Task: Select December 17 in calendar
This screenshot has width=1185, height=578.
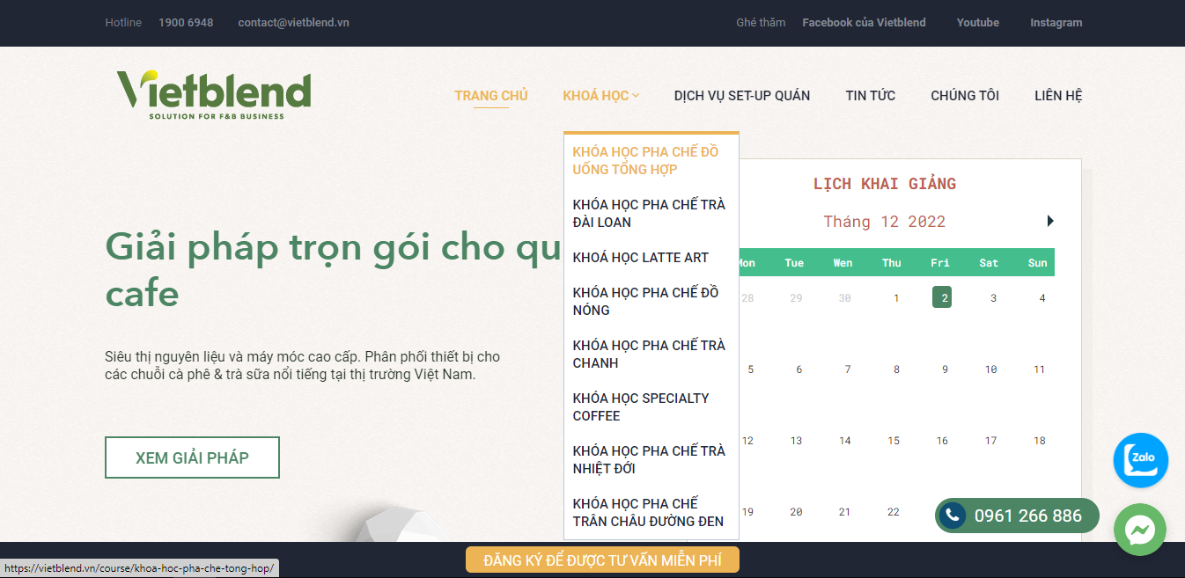Action: (x=990, y=441)
